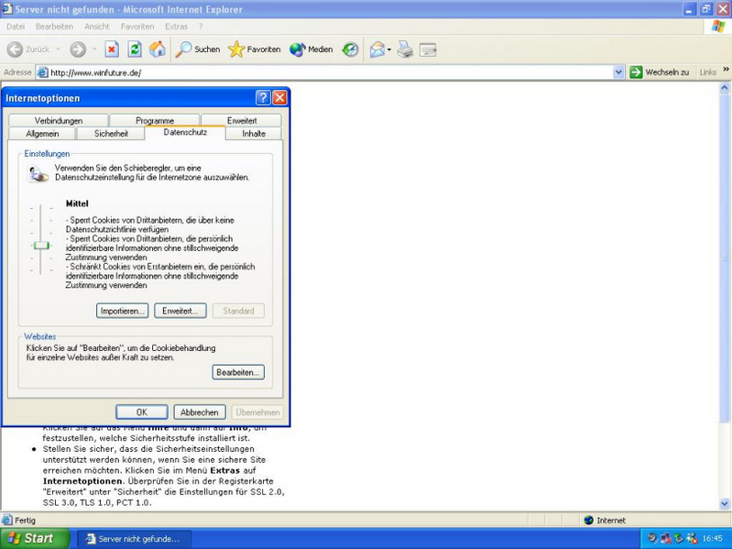Open dropdown arrow next to mail icon
Viewport: 732px width, 549px height.
(388, 49)
